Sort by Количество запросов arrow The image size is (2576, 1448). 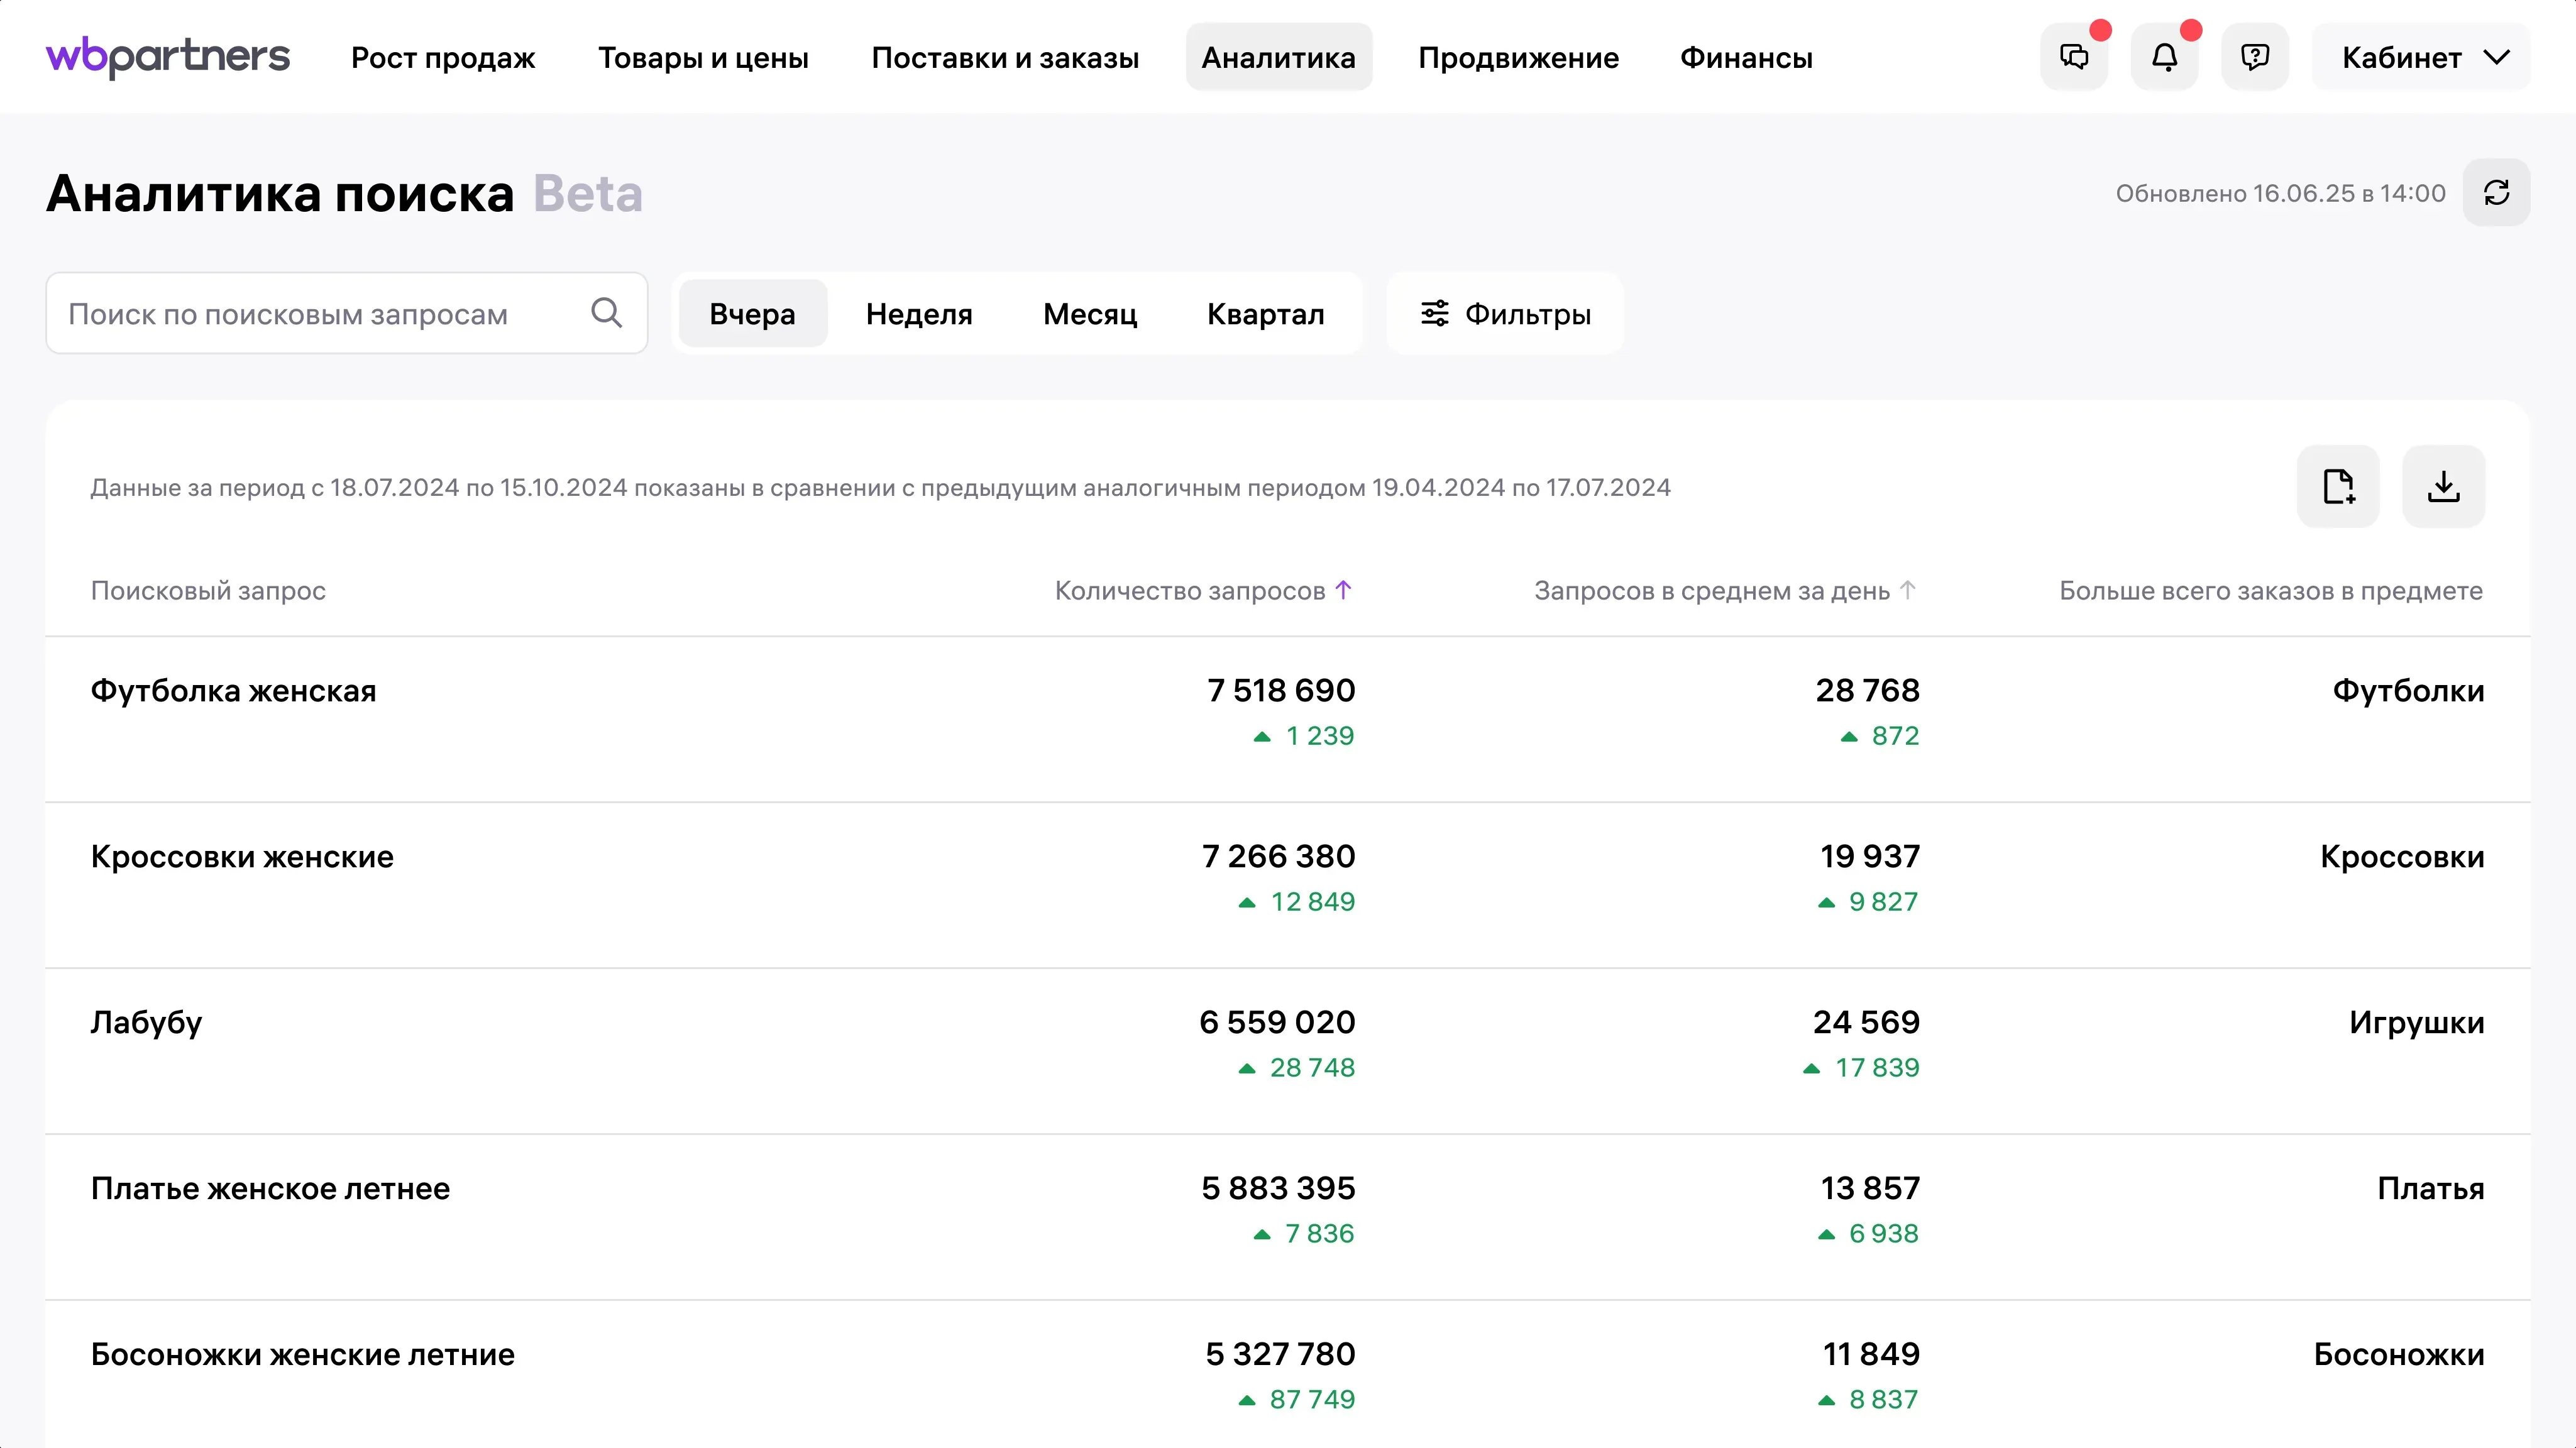tap(1343, 590)
